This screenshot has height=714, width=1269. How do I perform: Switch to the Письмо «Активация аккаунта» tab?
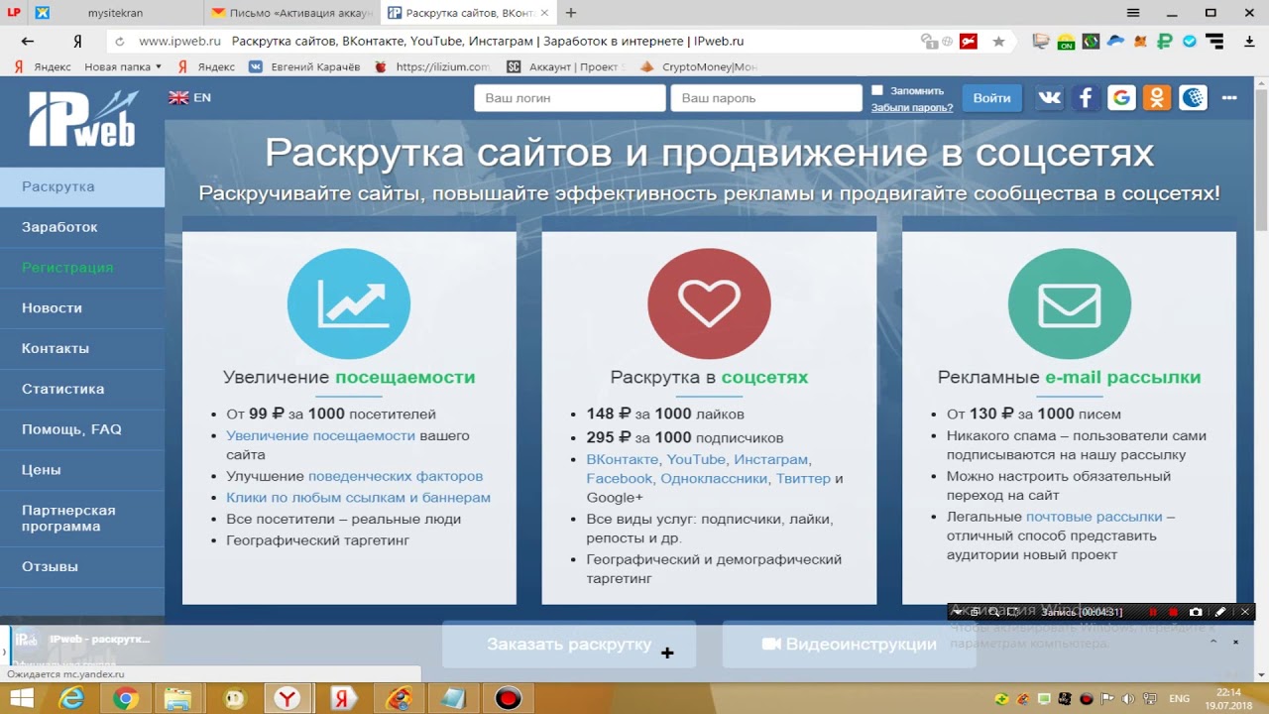click(292, 13)
